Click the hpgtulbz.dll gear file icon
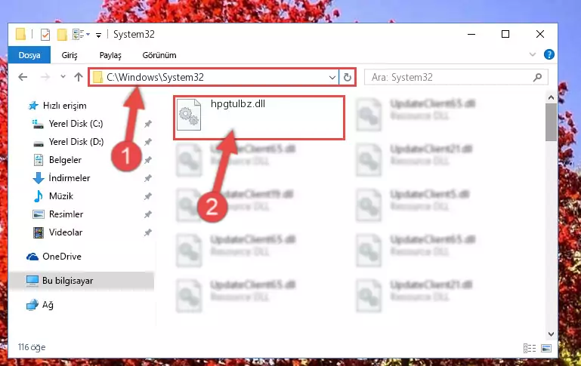Image resolution: width=581 pixels, height=366 pixels. coord(189,115)
